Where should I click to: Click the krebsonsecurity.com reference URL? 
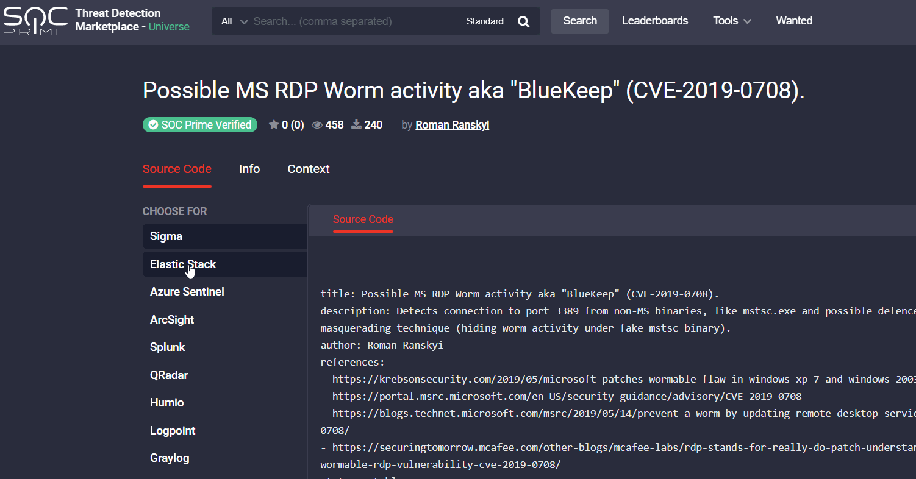point(624,379)
